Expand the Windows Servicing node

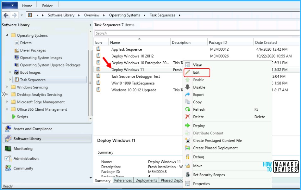[x=7, y=87]
